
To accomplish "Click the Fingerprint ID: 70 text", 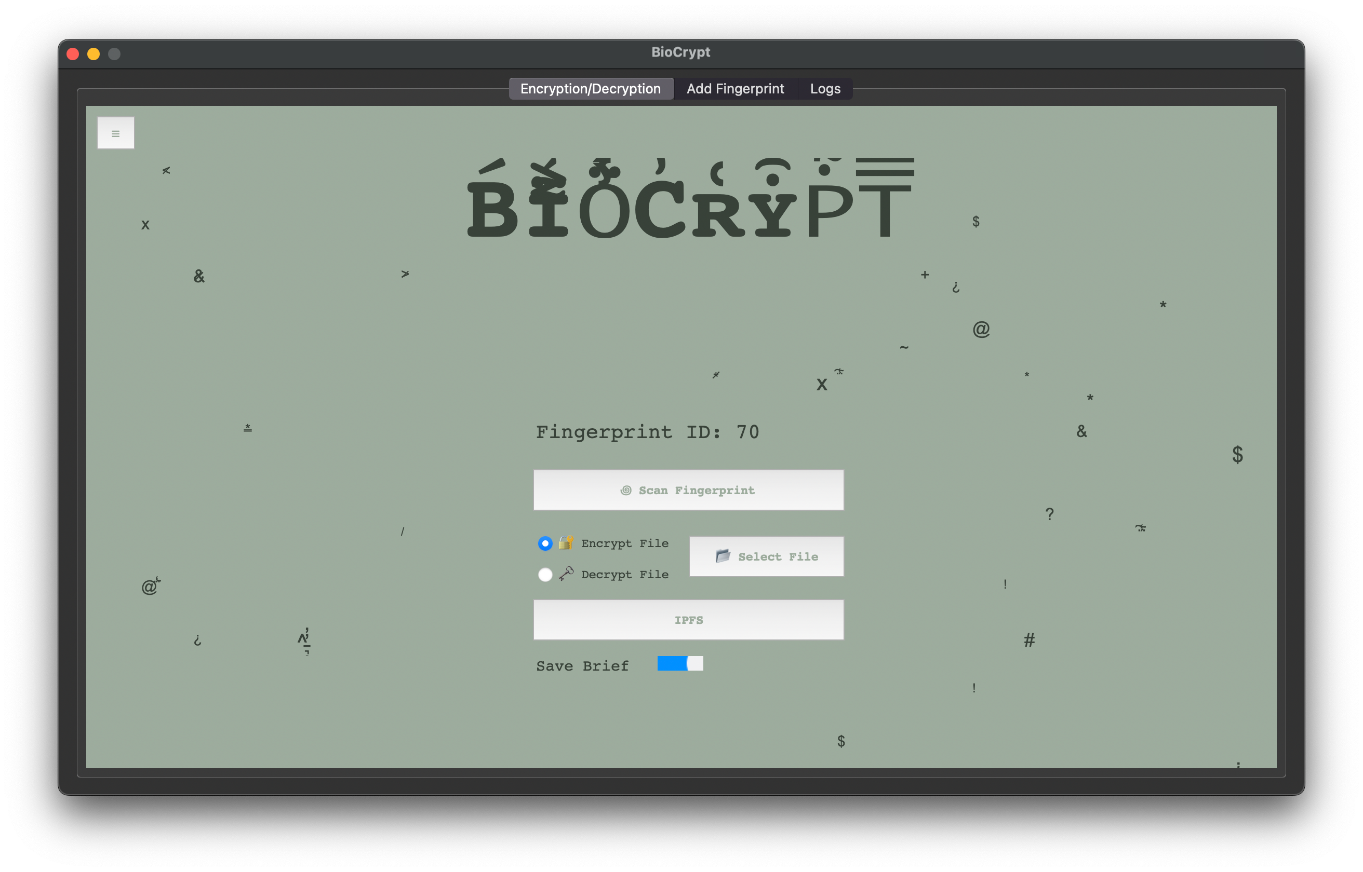I will coord(647,432).
